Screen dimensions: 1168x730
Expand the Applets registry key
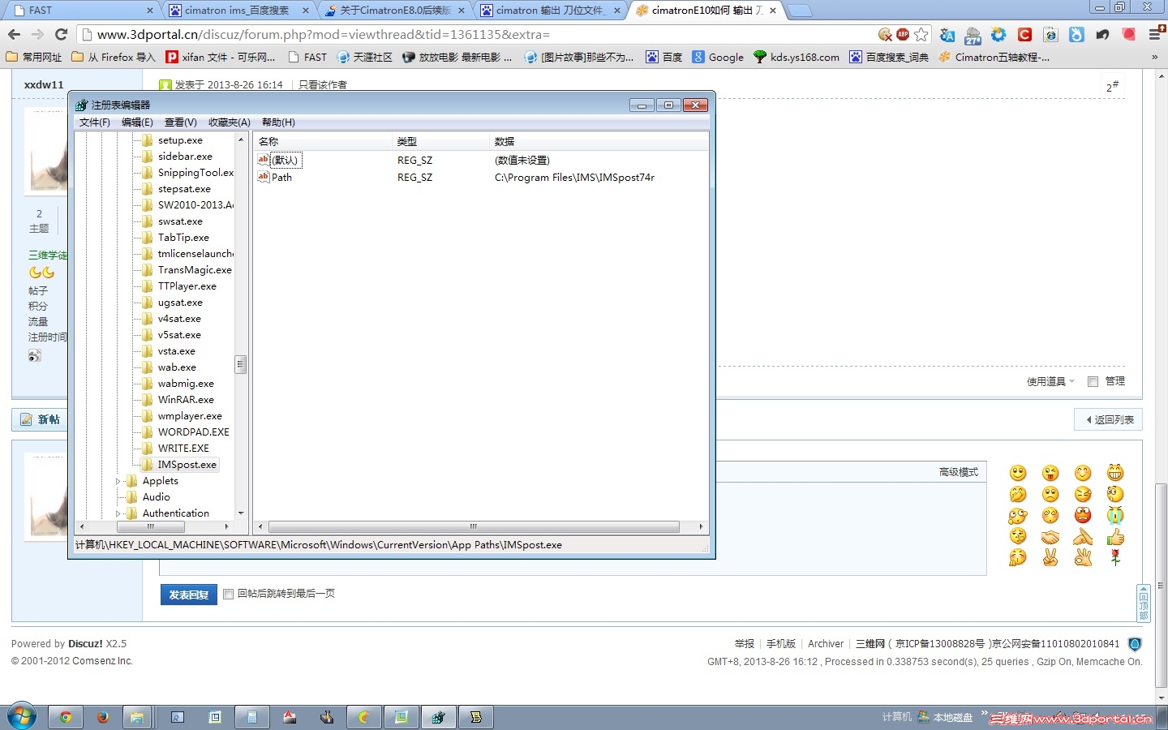coord(118,481)
